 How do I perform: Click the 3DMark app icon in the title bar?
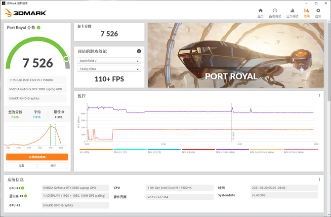[x=3, y=3]
